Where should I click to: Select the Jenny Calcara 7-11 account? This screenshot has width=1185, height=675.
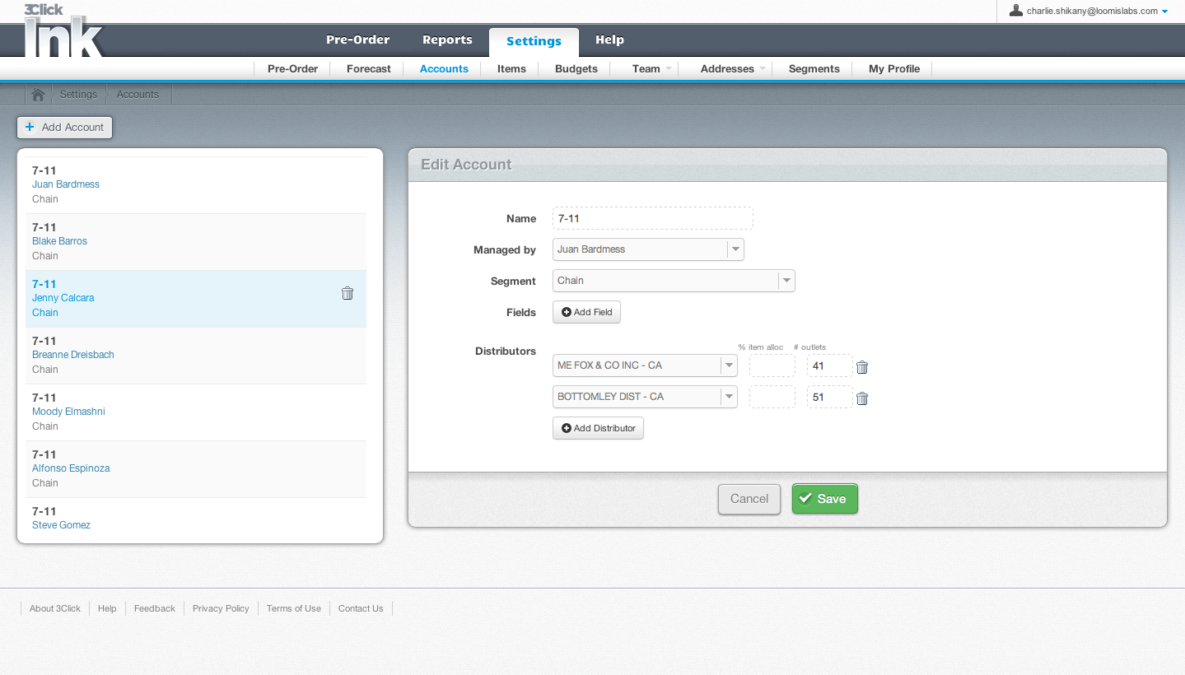(196, 299)
